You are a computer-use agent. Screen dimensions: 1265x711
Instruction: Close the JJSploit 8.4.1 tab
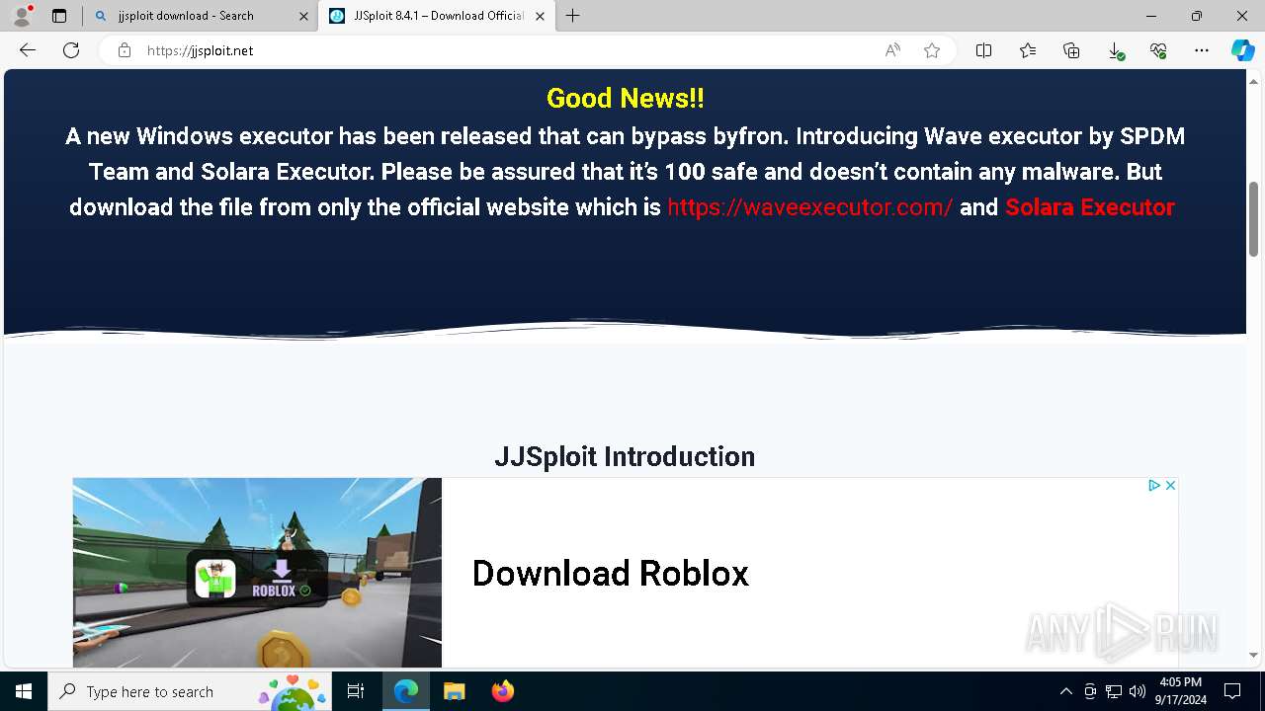pyautogui.click(x=540, y=16)
